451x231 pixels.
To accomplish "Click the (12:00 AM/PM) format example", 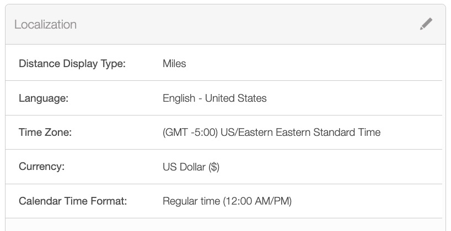I will point(257,201).
